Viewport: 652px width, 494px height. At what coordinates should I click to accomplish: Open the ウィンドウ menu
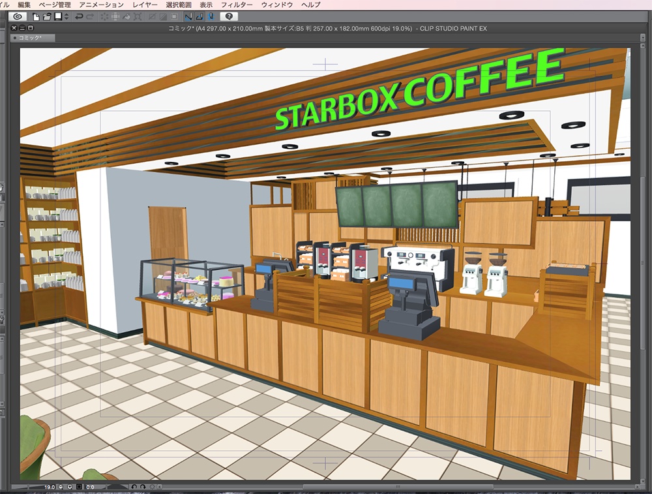click(276, 5)
